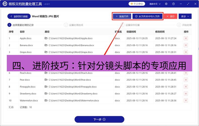Screen dimensions: 199x126
Task: Click the 记录数: 10 summary text
Action: [x=26, y=107]
